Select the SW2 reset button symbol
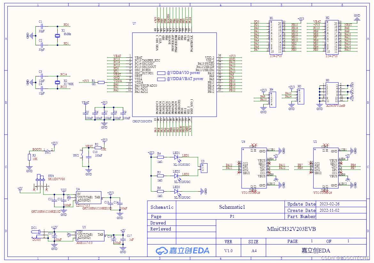This screenshot has width=374, height=263. coord(82,155)
